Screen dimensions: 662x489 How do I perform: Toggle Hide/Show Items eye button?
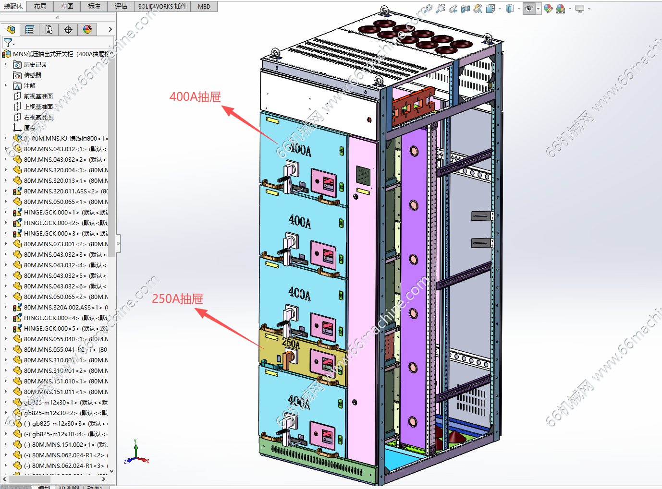529,9
